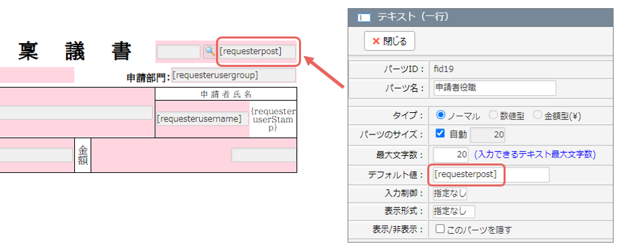Click the blue 入力できるテキスト最大文字数 hint

[535, 155]
